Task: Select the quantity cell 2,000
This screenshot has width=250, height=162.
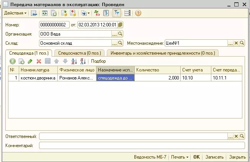Action: pos(157,78)
